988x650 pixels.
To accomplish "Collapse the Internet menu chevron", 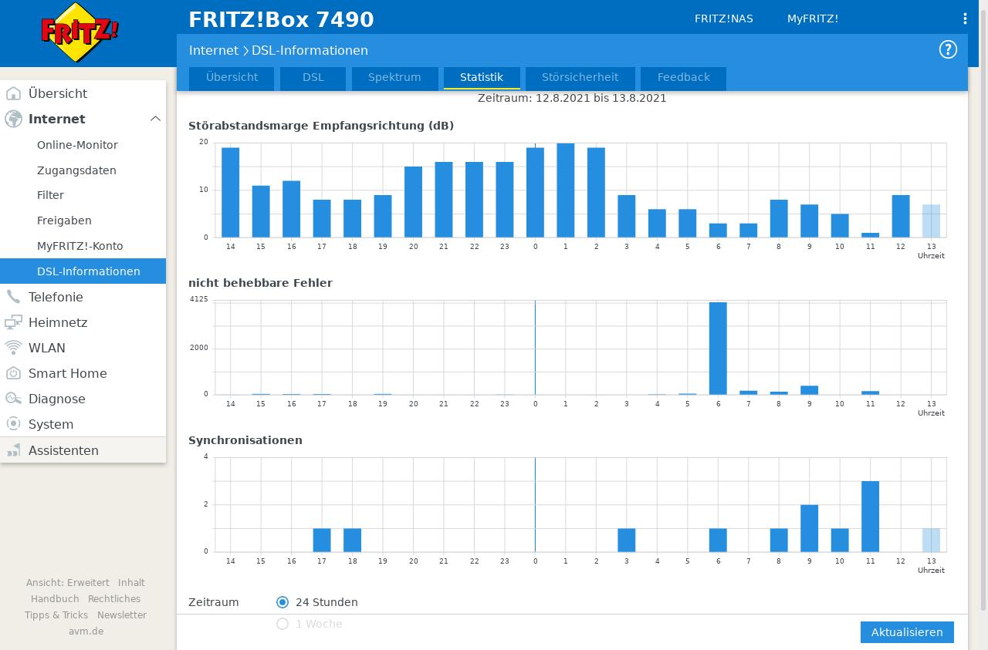I will point(155,119).
